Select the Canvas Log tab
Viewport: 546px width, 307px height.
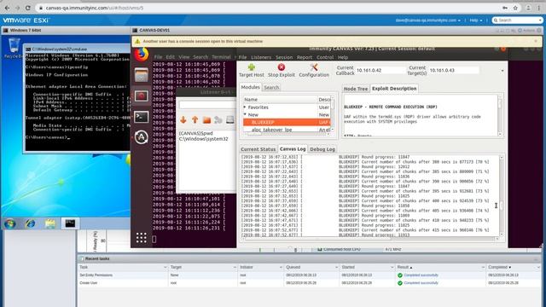tap(293, 148)
